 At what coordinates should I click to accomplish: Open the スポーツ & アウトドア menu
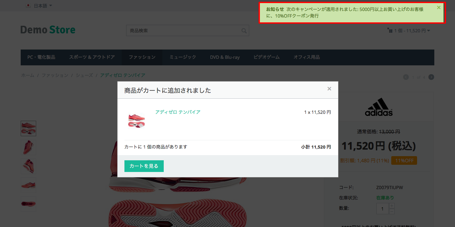[x=92, y=57]
